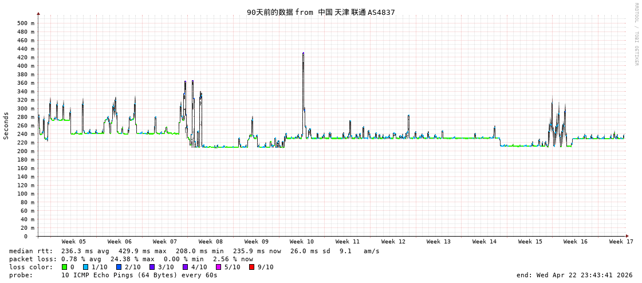Select the 4/10 loss color swatch
642x283 pixels.
click(x=185, y=267)
